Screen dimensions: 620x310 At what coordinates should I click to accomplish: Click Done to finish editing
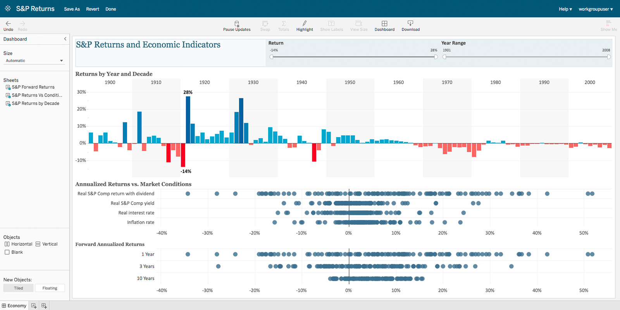click(110, 9)
